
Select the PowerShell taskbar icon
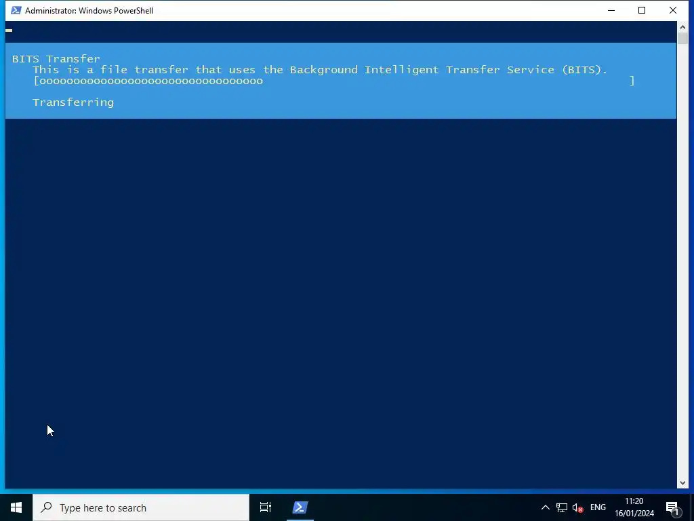[x=300, y=507]
